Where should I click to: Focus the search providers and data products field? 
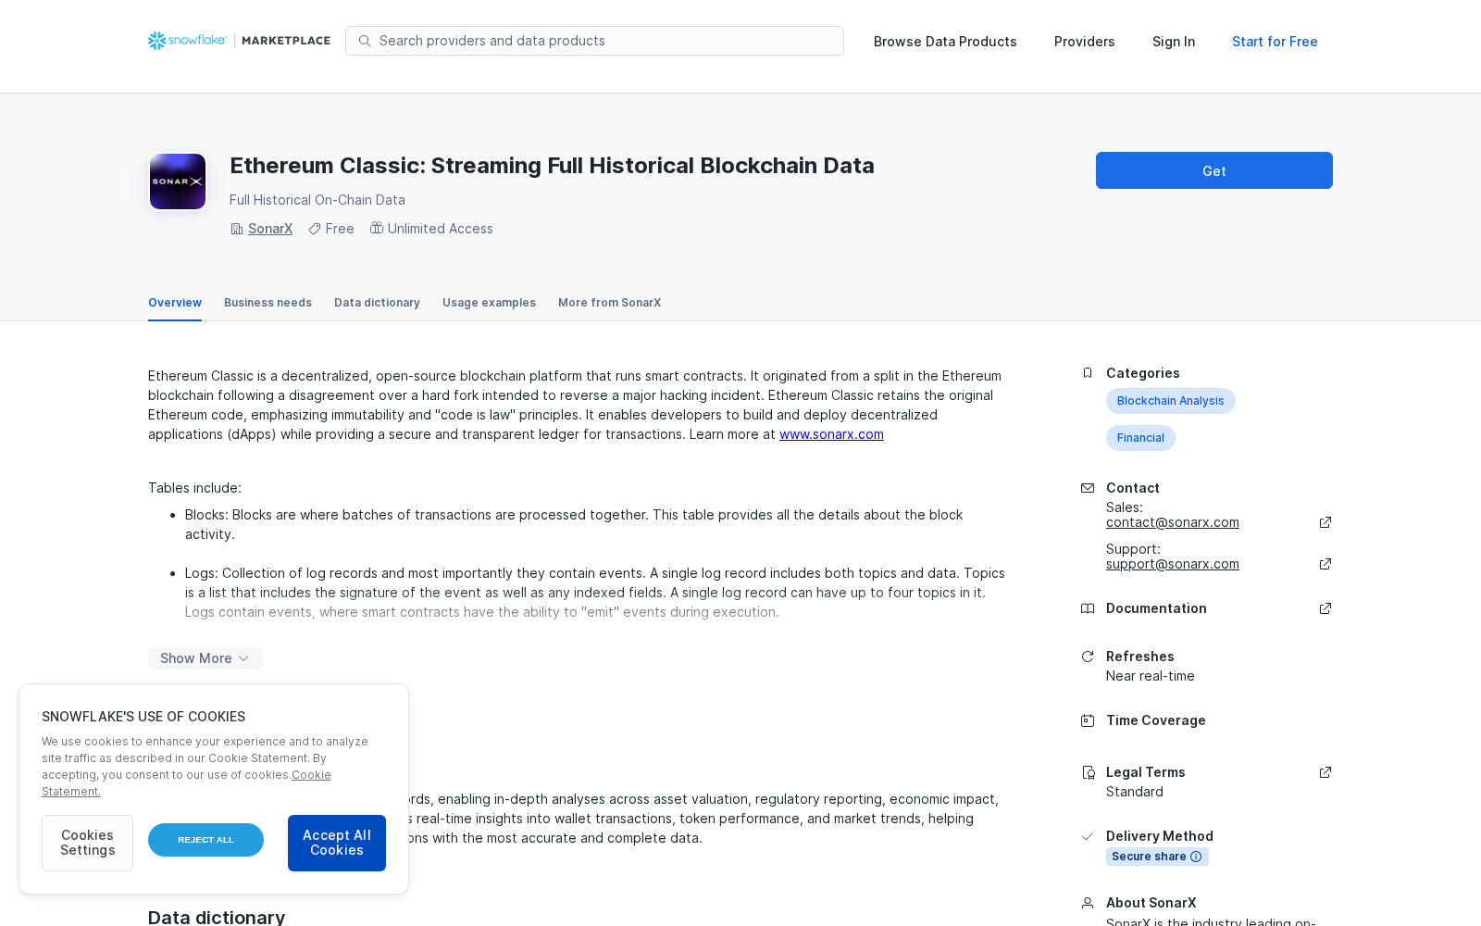(x=594, y=41)
